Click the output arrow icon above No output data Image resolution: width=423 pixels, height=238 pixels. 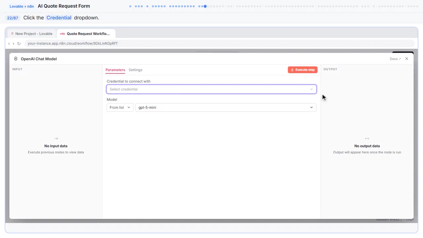(367, 139)
